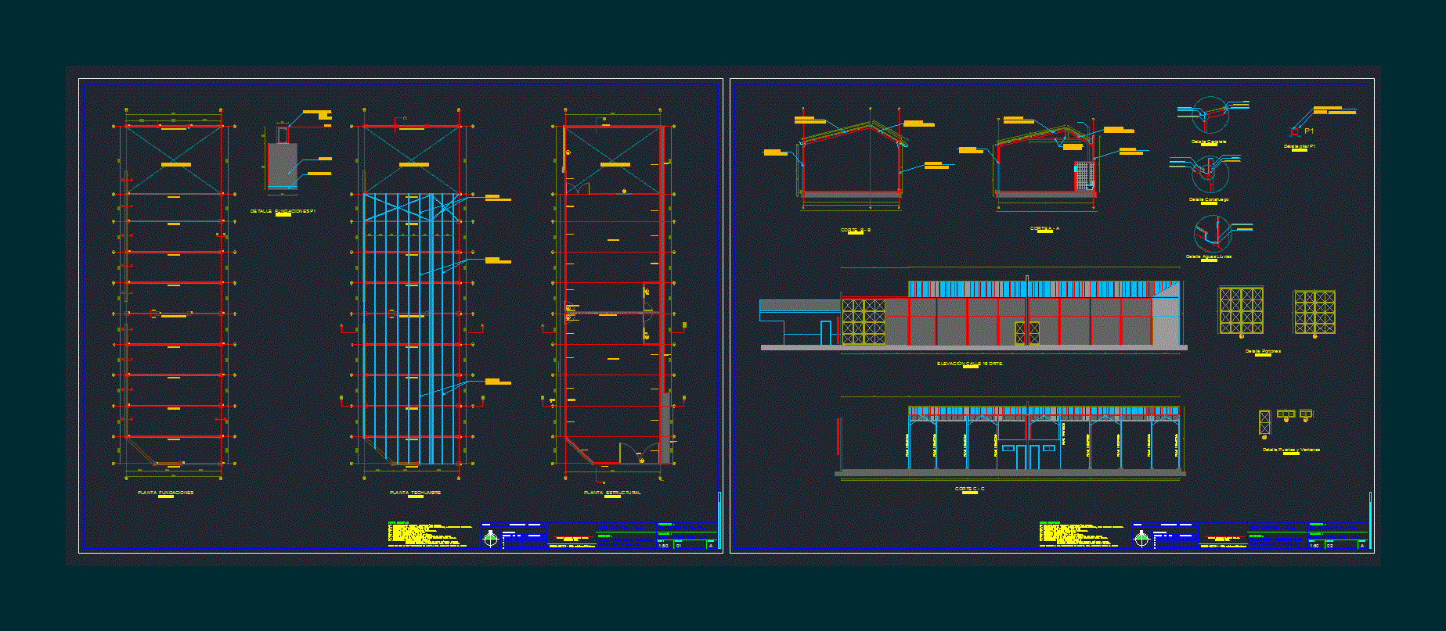Select the 'Detalle Cortafuego' label
The image size is (1446, 631).
(1209, 199)
